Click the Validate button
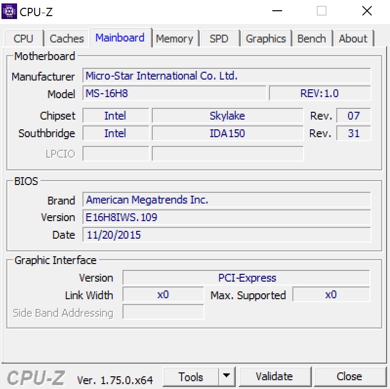 tap(274, 377)
